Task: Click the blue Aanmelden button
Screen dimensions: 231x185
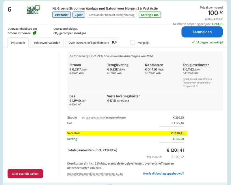Action: (x=202, y=32)
